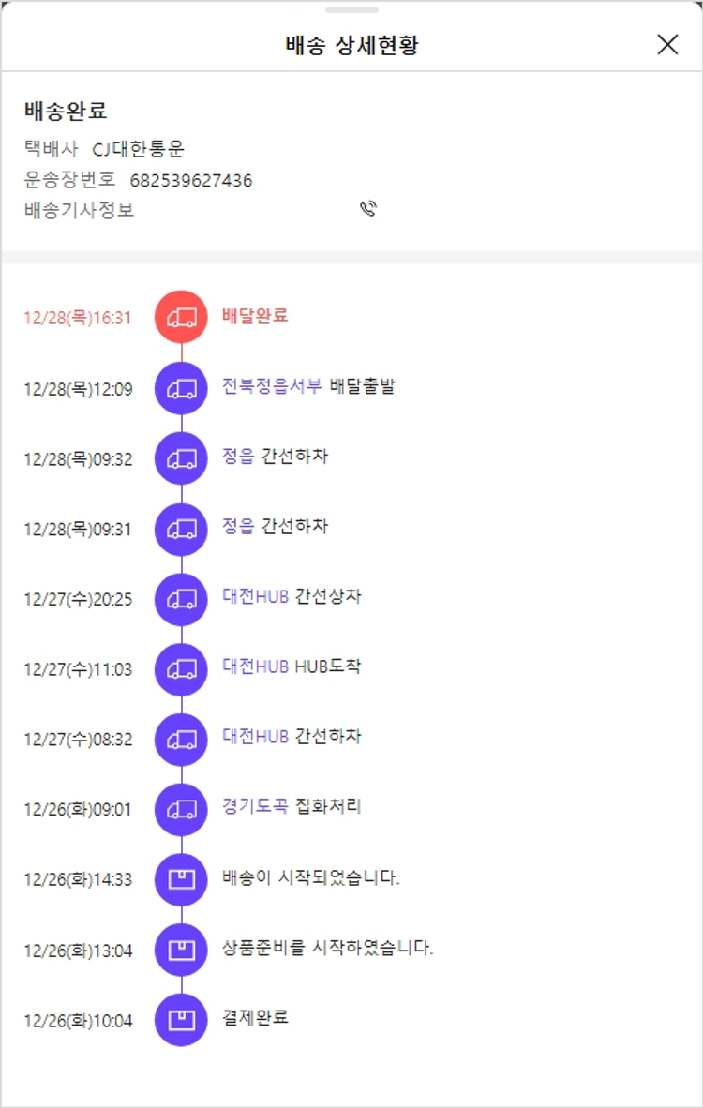Click box icon for 결제완료 step

click(182, 1019)
